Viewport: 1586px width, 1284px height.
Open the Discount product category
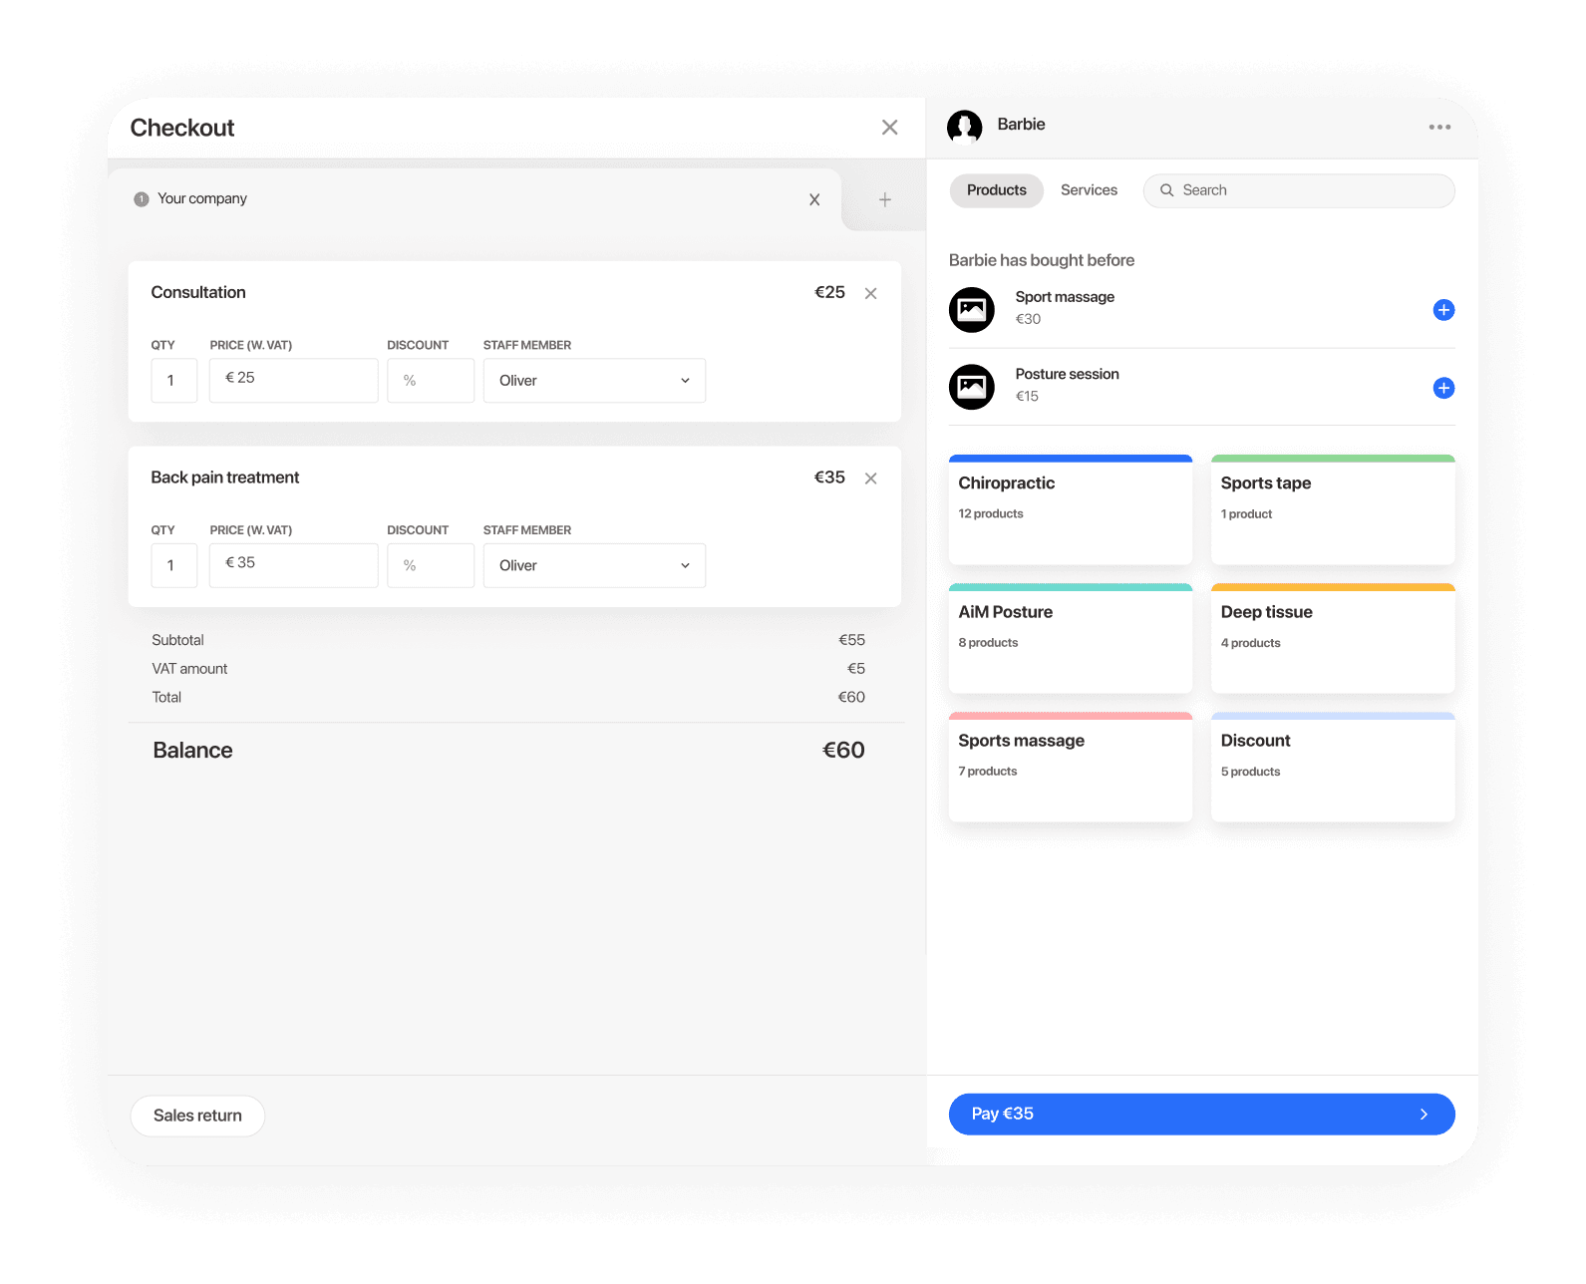coord(1333,767)
